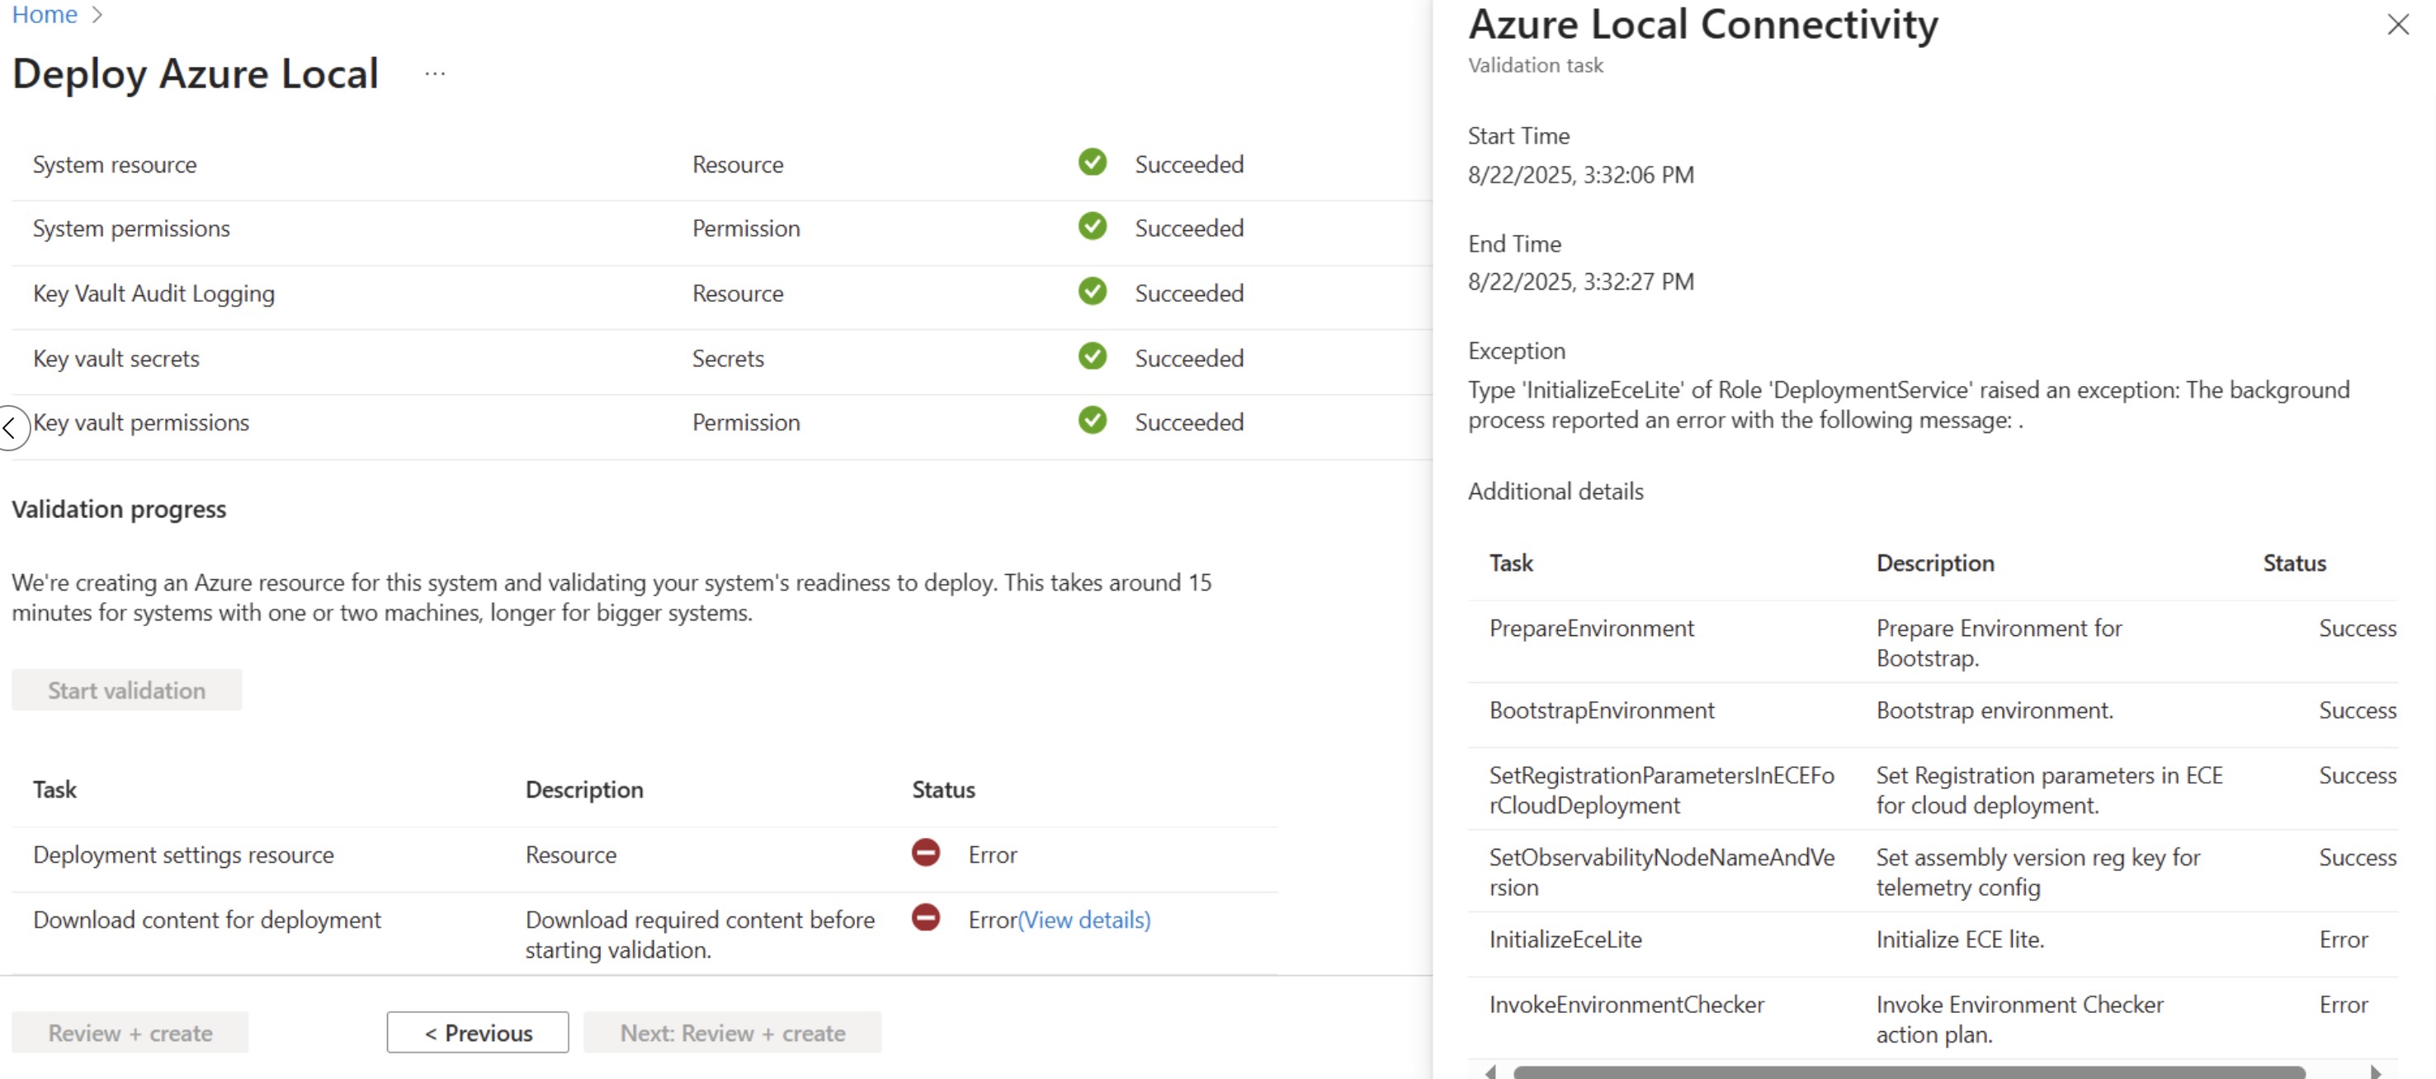Click the scrollbar's right arrow in details panel
Viewport: 2436px width, 1079px height.
coord(2375,1072)
